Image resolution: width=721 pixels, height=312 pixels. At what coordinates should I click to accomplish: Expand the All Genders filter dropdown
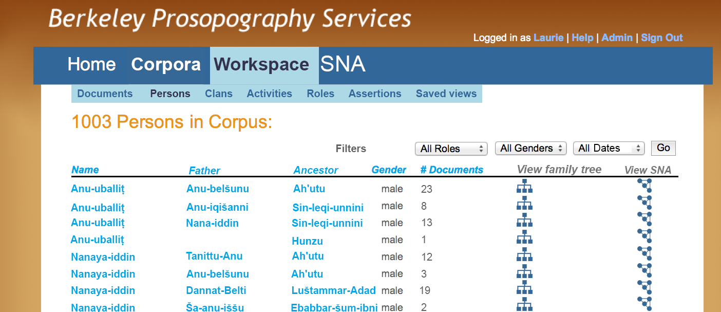click(x=530, y=148)
